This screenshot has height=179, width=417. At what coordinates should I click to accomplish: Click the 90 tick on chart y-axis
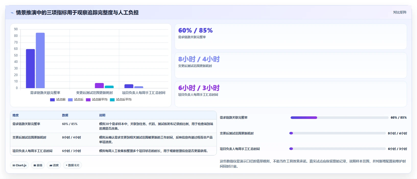click(16, 30)
